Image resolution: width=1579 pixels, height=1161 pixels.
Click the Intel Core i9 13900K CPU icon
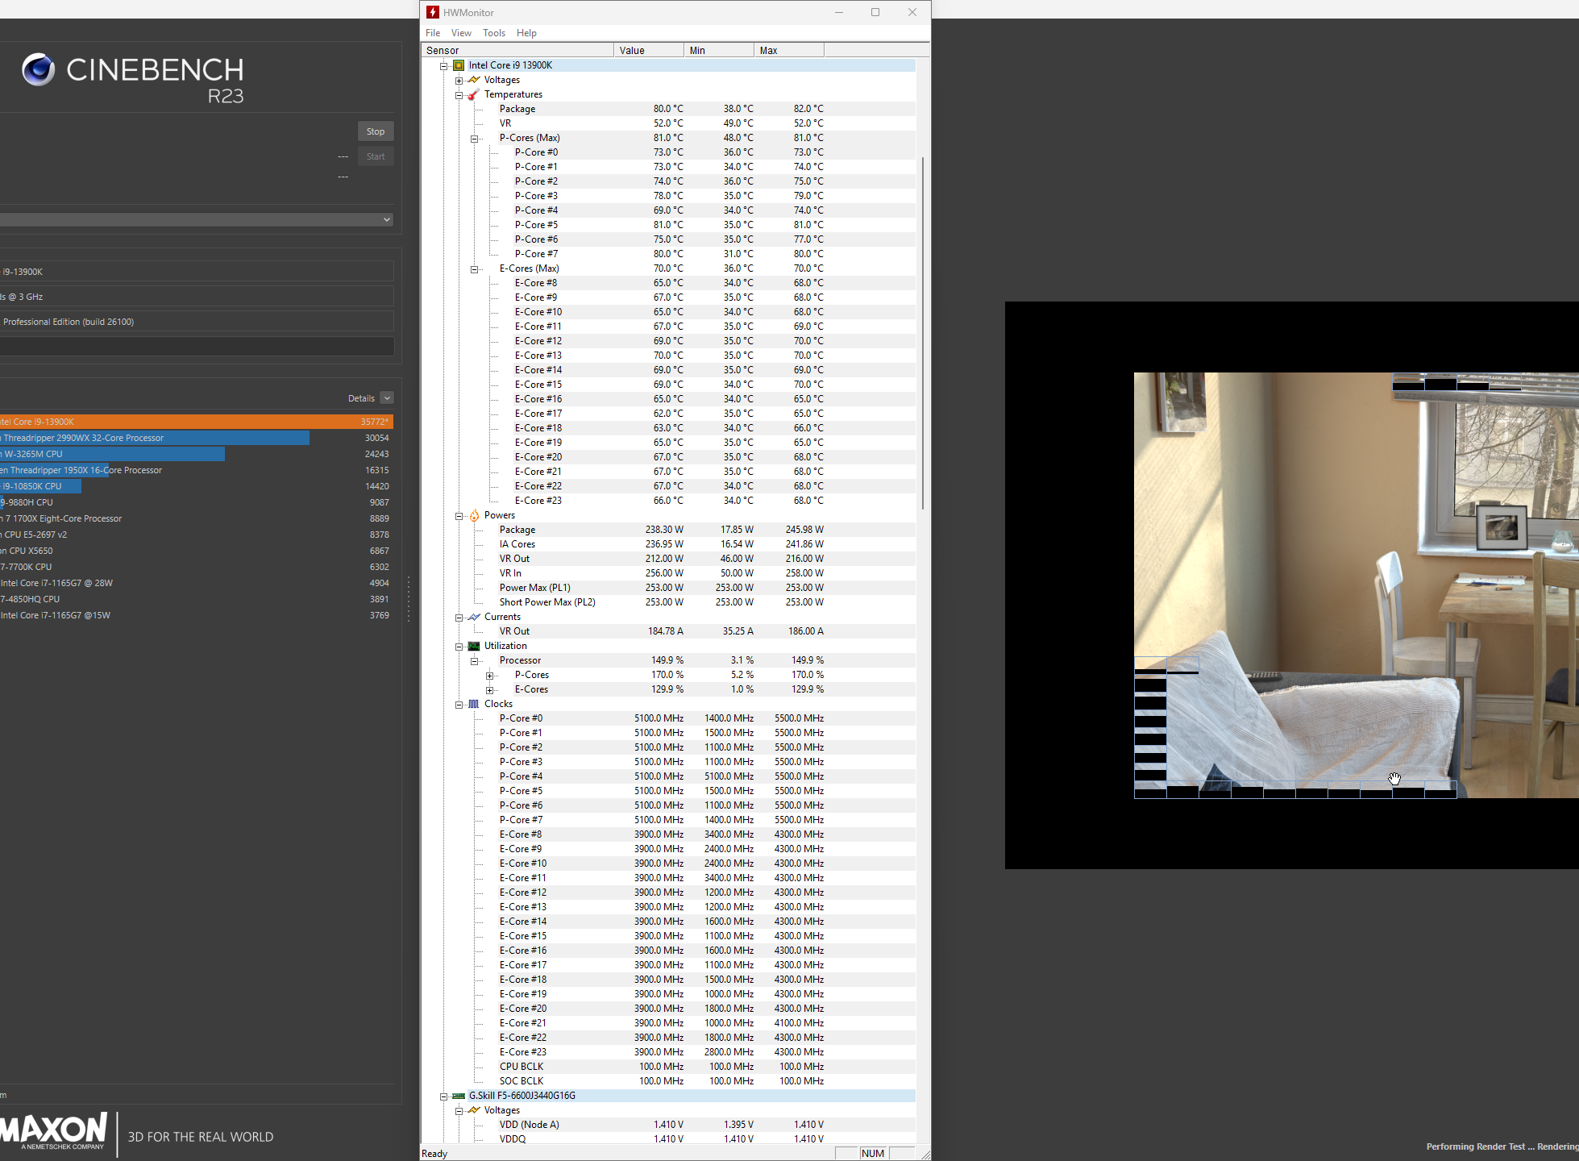[x=459, y=65]
